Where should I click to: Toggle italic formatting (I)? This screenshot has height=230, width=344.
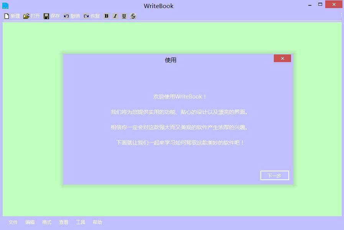(115, 16)
